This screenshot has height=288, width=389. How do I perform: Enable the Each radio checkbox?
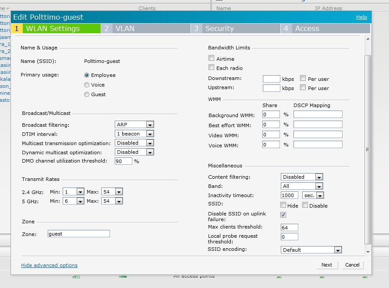click(212, 67)
